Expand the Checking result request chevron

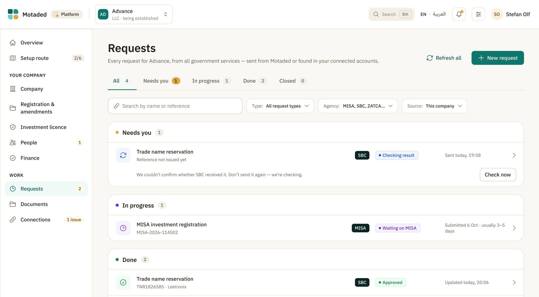[514, 155]
